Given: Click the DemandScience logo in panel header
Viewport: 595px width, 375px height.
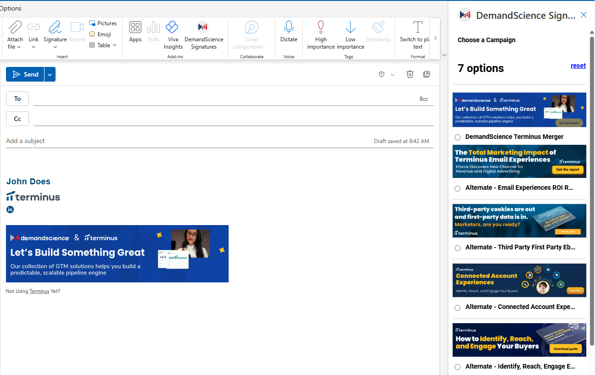Looking at the screenshot, I should 465,15.
